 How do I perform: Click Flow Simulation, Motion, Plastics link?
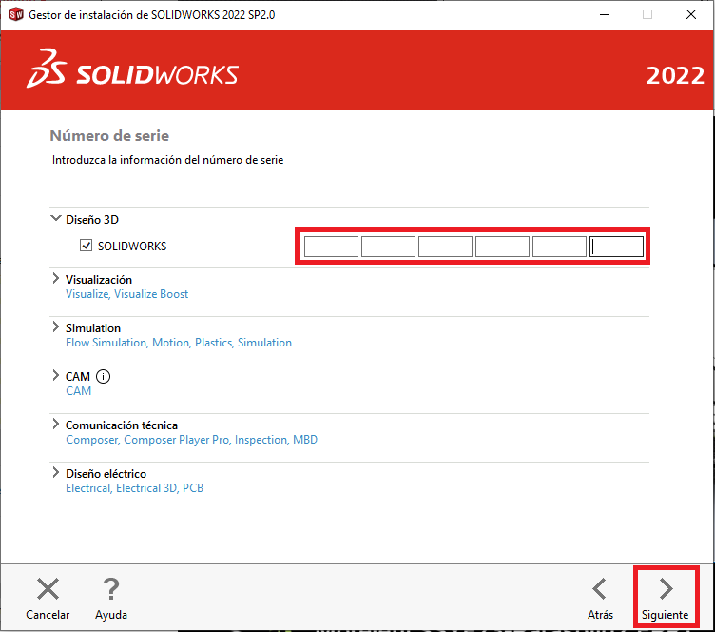point(179,343)
